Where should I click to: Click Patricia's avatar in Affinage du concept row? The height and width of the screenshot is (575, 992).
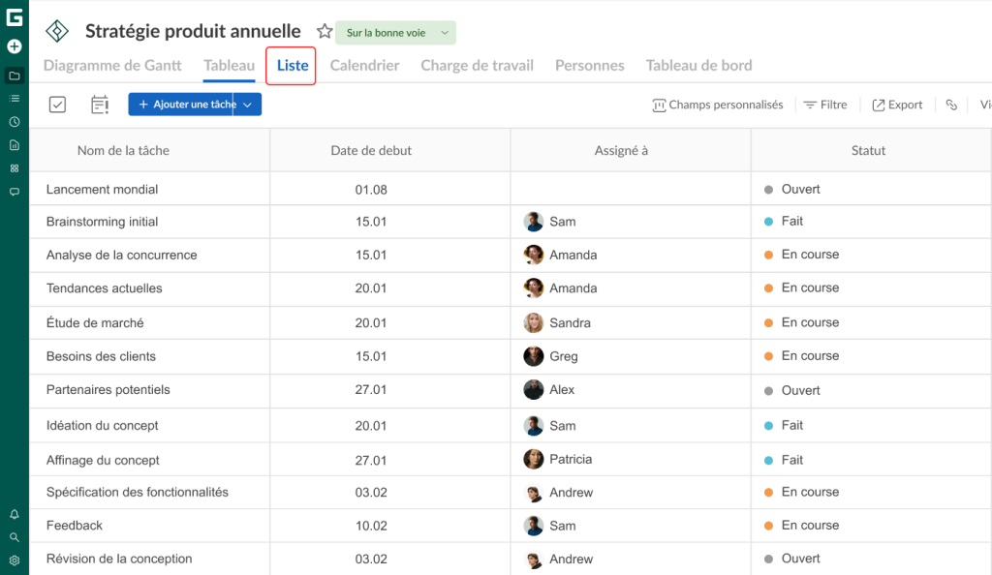(534, 460)
